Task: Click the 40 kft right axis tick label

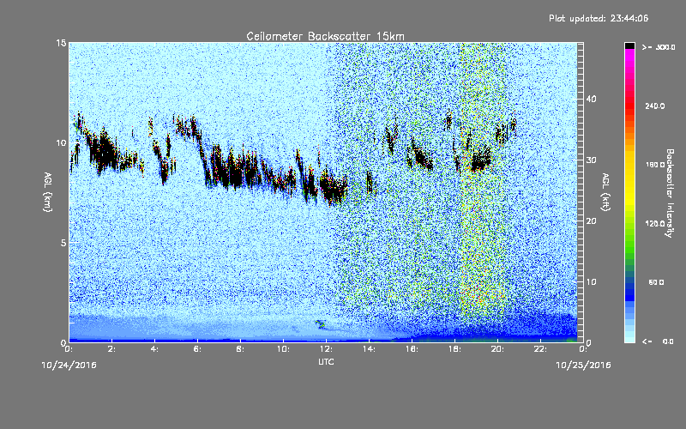Action: pos(591,99)
